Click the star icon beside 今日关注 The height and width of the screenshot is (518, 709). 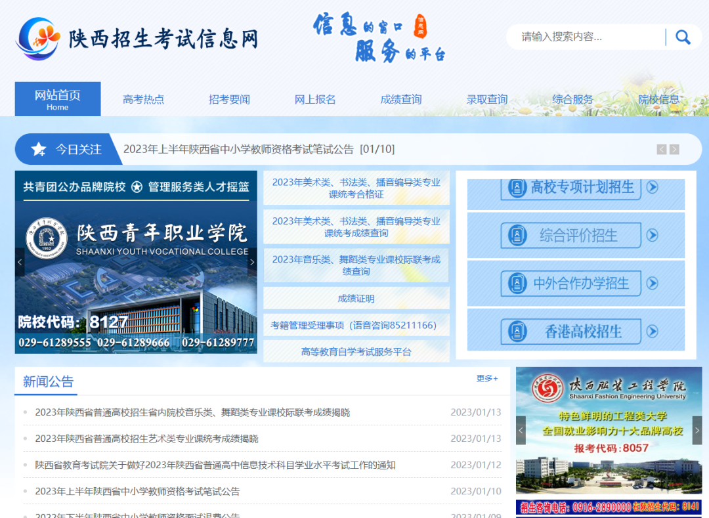(x=39, y=149)
